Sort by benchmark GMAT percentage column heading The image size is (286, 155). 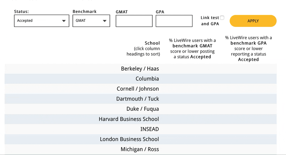192,49
